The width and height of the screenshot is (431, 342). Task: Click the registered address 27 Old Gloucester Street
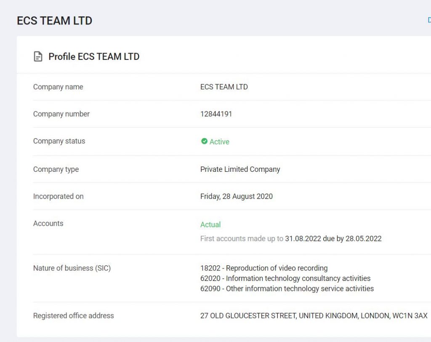[314, 315]
